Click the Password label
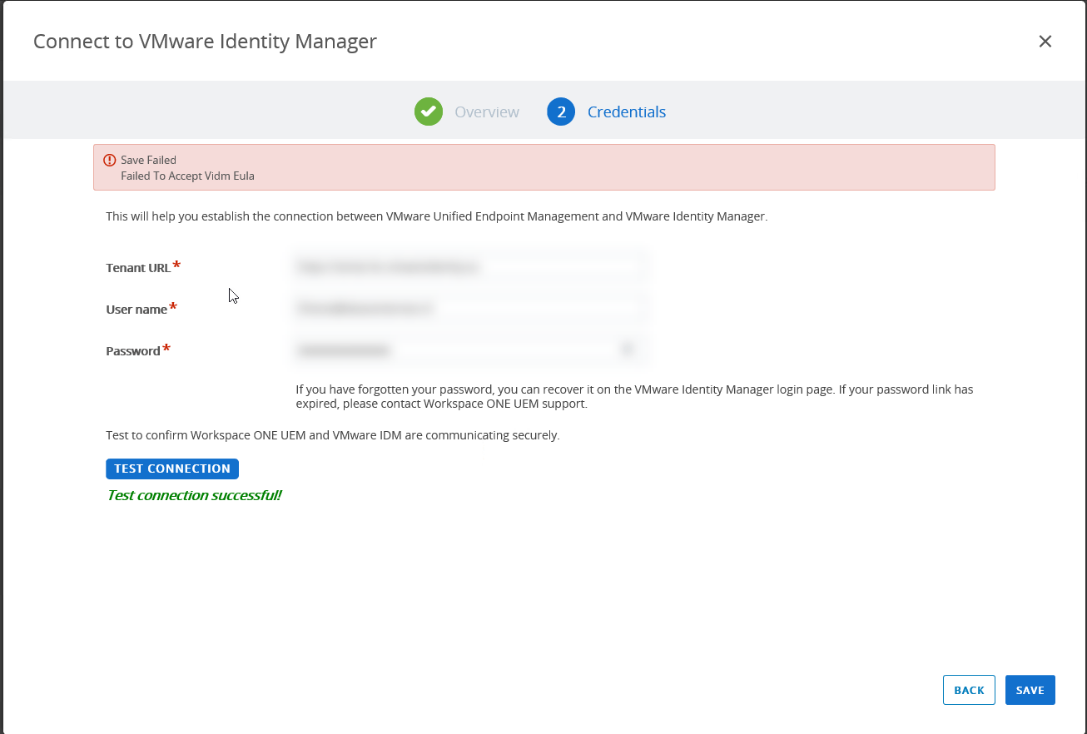 click(x=133, y=351)
